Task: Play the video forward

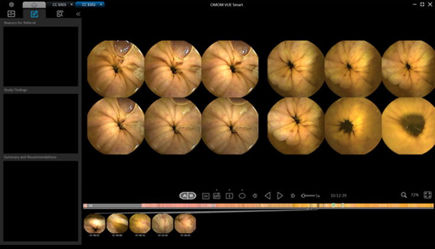Action: (280, 195)
